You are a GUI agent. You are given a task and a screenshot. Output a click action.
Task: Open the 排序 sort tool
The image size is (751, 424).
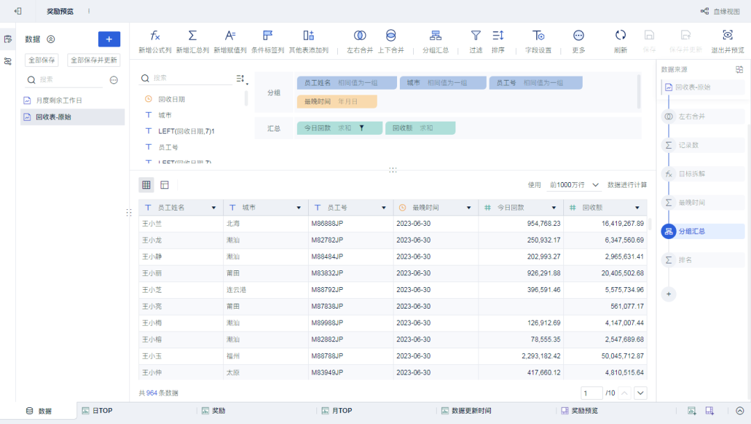(x=498, y=41)
